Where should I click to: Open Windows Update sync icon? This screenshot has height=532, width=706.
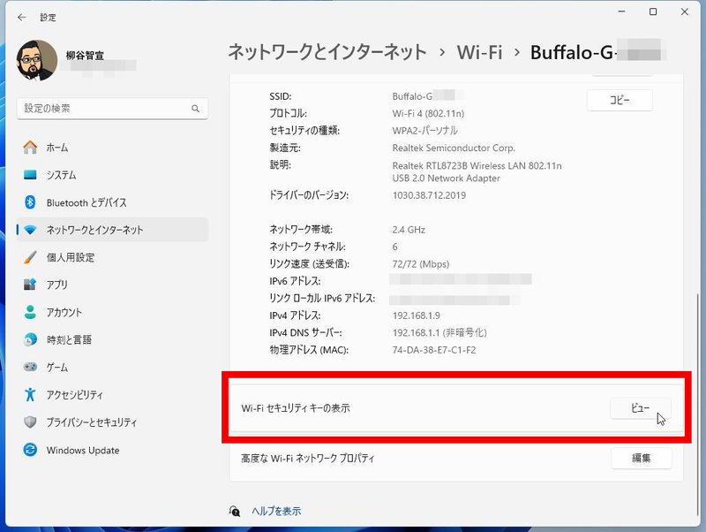30,450
